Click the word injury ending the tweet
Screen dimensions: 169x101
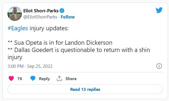pos(15,57)
